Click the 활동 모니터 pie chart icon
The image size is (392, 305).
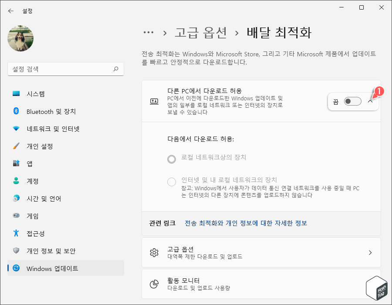154,284
